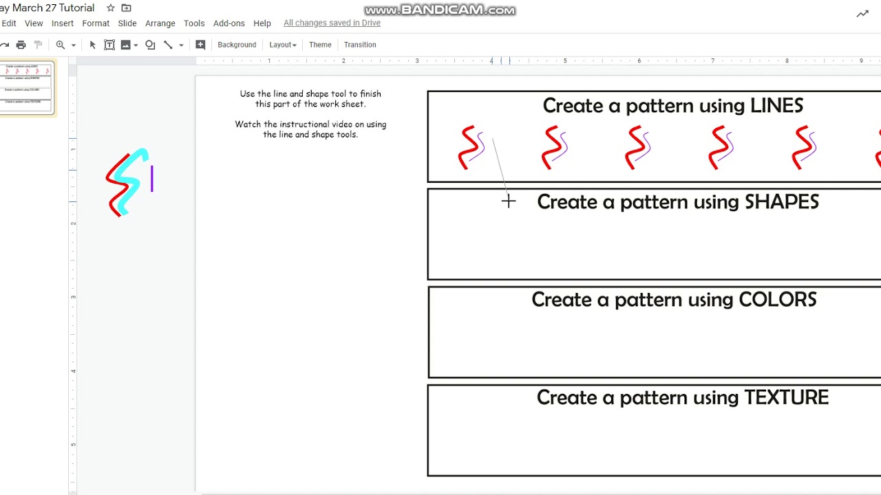Open the zoom dropdown arrow
This screenshot has height=495, width=881.
(73, 45)
